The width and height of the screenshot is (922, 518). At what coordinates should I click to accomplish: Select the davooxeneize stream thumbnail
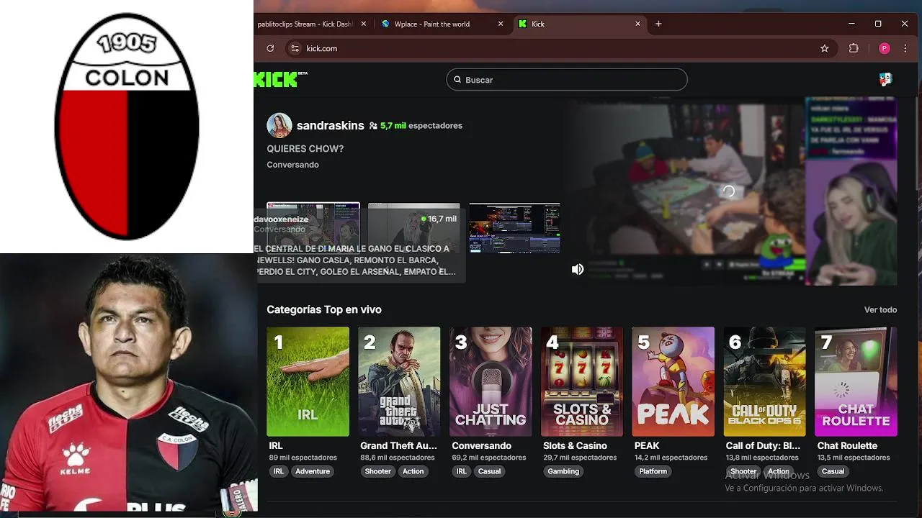(x=313, y=228)
